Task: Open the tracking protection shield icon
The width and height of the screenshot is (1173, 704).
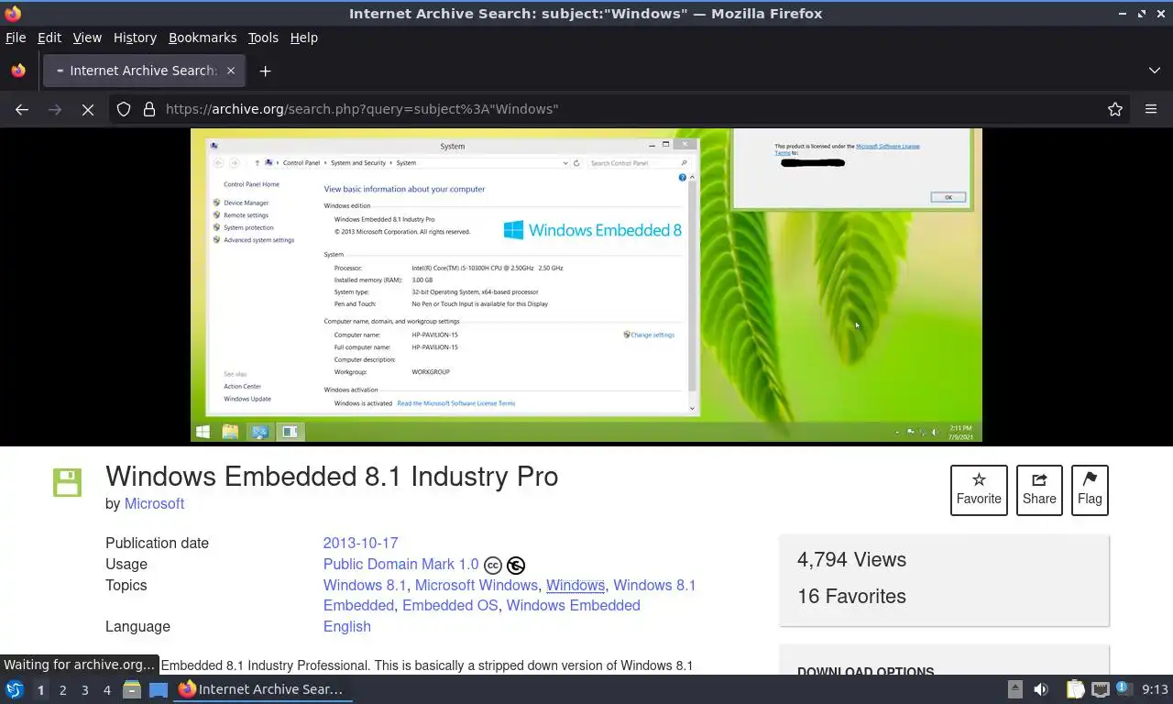Action: pyautogui.click(x=124, y=109)
